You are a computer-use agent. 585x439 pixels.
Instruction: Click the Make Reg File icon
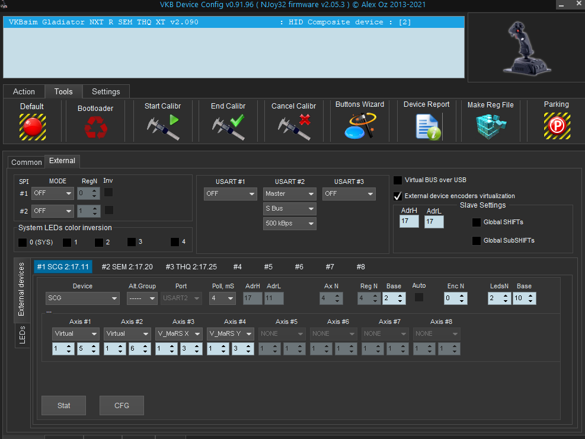(491, 126)
